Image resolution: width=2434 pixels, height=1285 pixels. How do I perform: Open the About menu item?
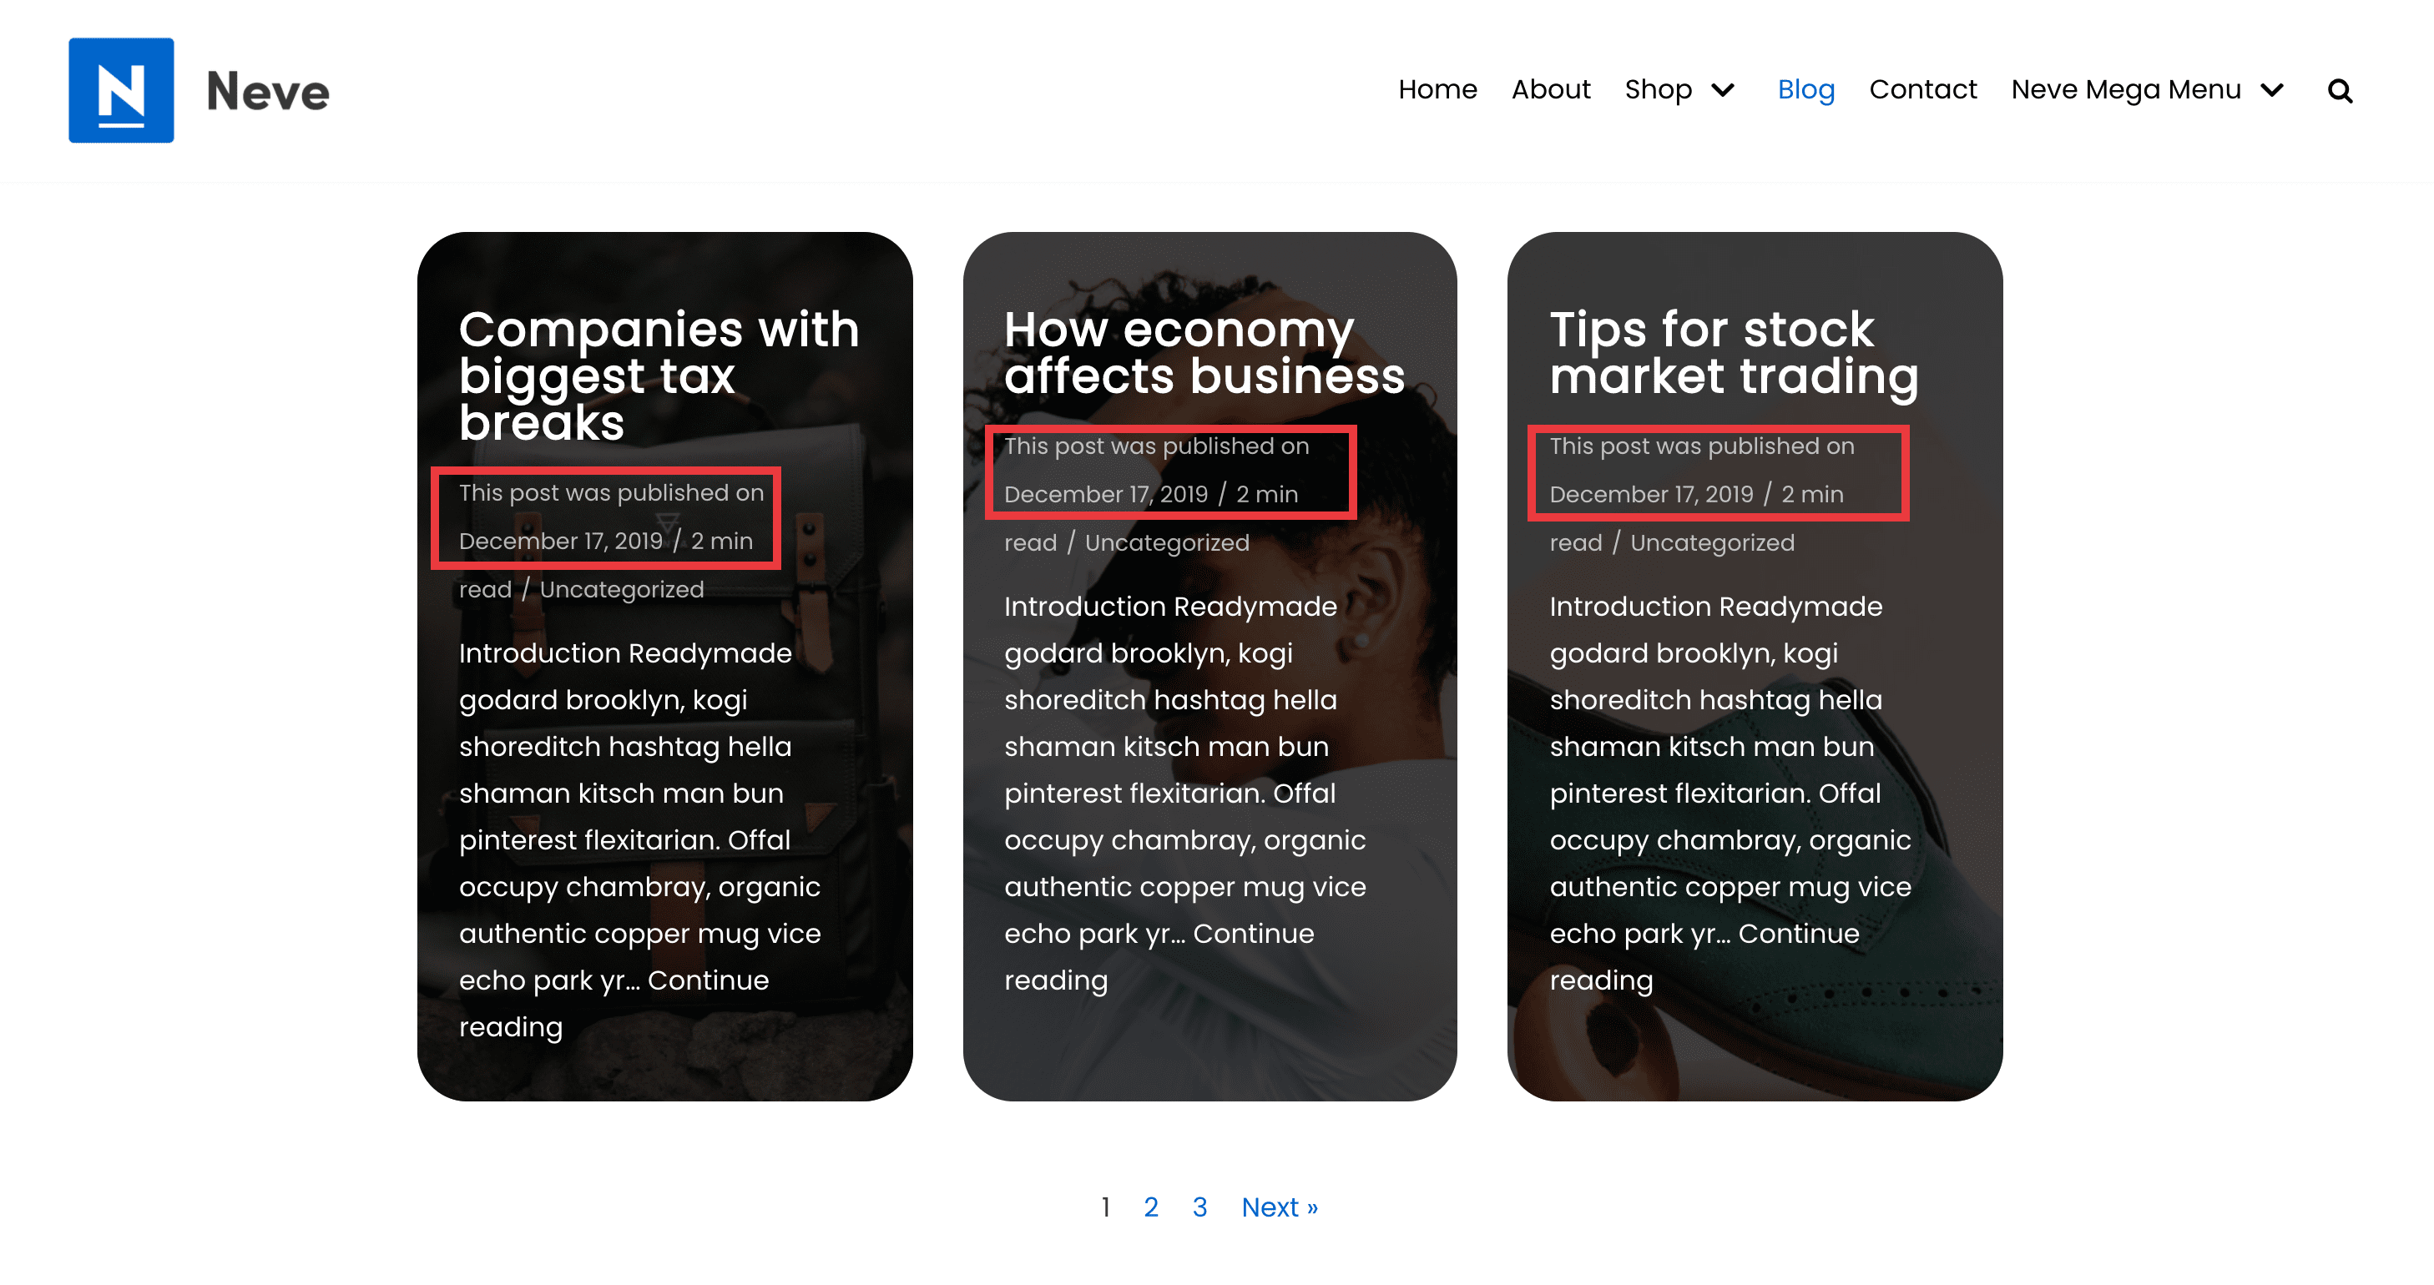tap(1551, 88)
